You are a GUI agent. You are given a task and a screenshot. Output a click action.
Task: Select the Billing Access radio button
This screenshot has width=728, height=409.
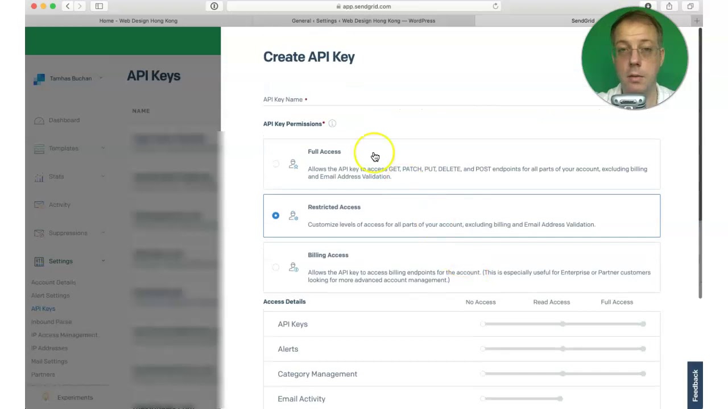(276, 267)
